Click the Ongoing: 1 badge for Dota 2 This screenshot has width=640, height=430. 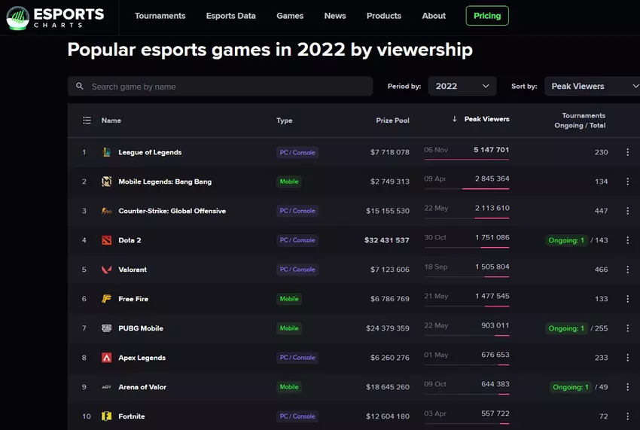566,240
